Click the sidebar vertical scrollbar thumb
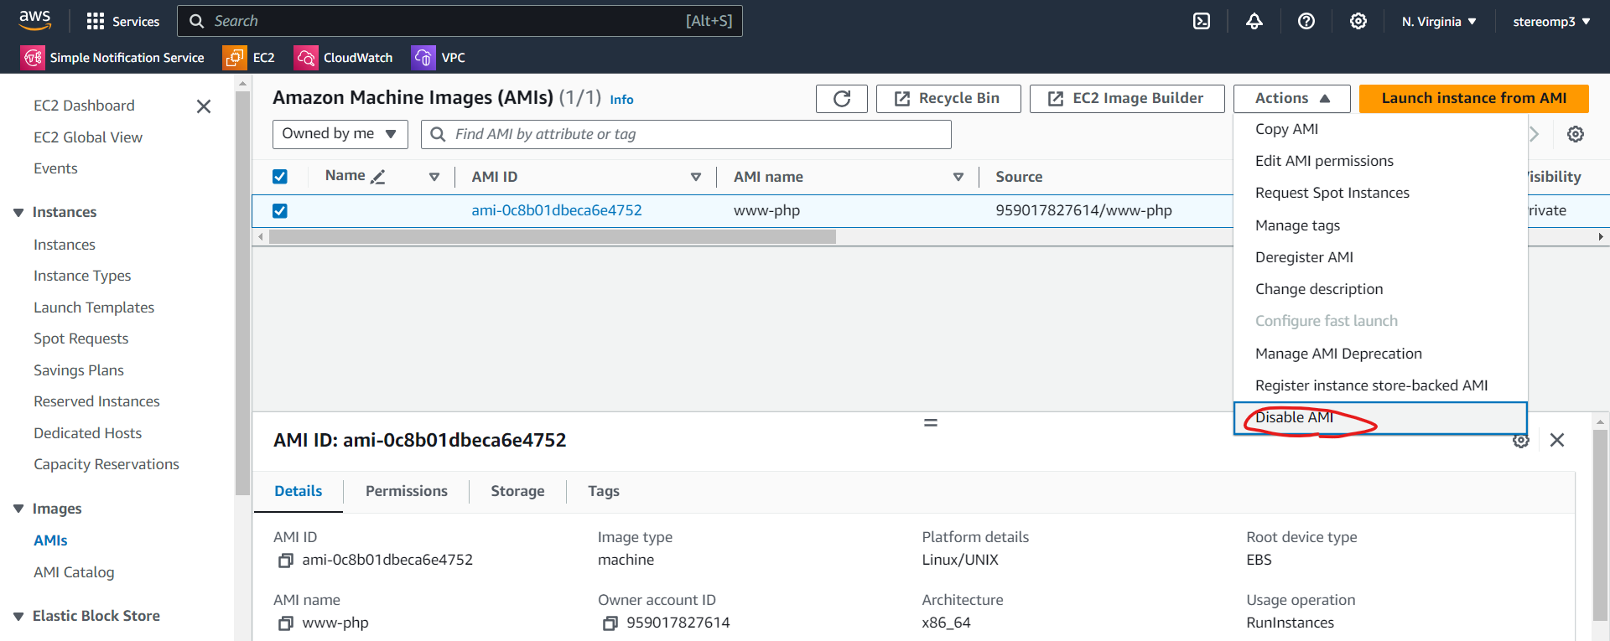The height and width of the screenshot is (641, 1610). 243,293
